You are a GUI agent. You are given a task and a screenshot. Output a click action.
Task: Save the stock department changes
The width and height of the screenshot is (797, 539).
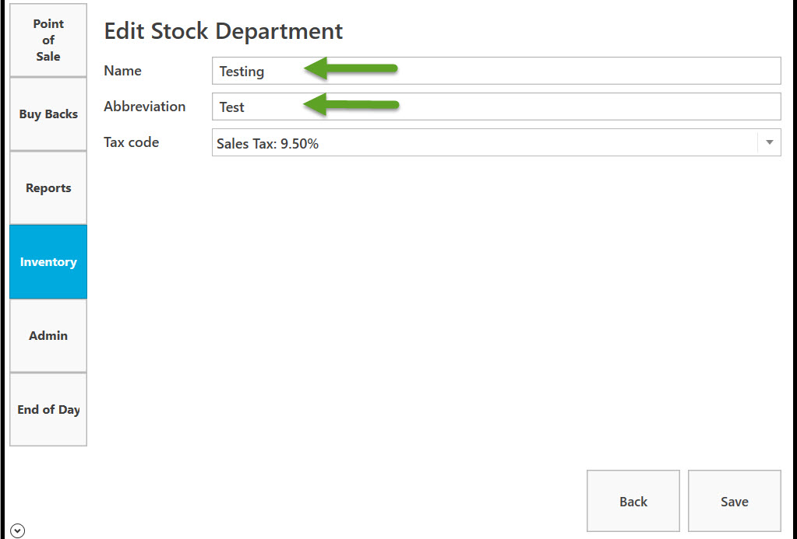[735, 501]
